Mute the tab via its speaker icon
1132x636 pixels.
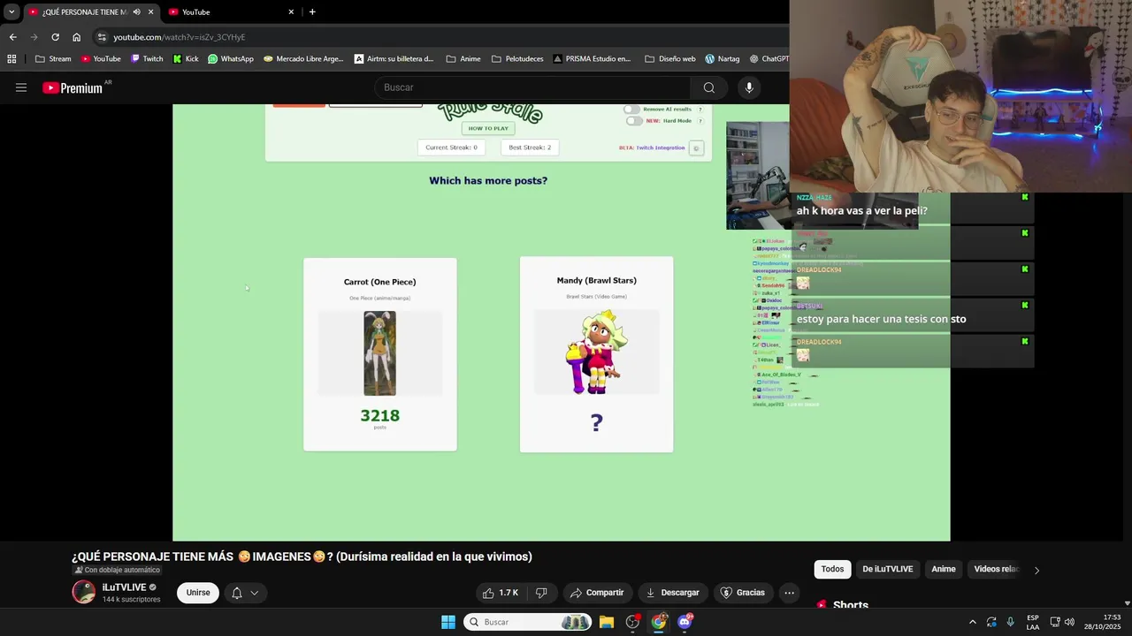[136, 11]
